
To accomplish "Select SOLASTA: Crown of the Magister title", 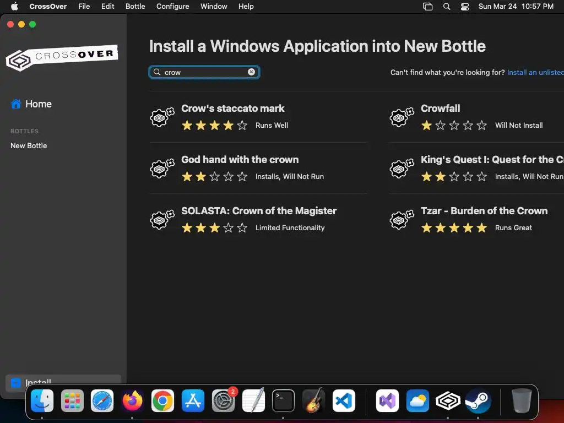I will (259, 210).
